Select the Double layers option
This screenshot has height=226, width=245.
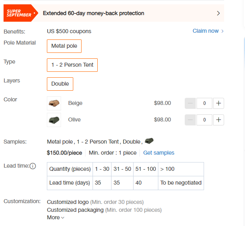(60, 84)
